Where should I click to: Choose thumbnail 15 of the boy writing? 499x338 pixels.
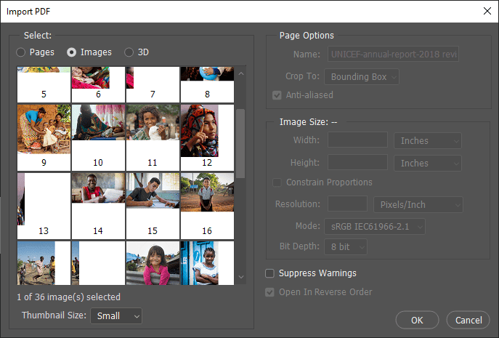153,206
